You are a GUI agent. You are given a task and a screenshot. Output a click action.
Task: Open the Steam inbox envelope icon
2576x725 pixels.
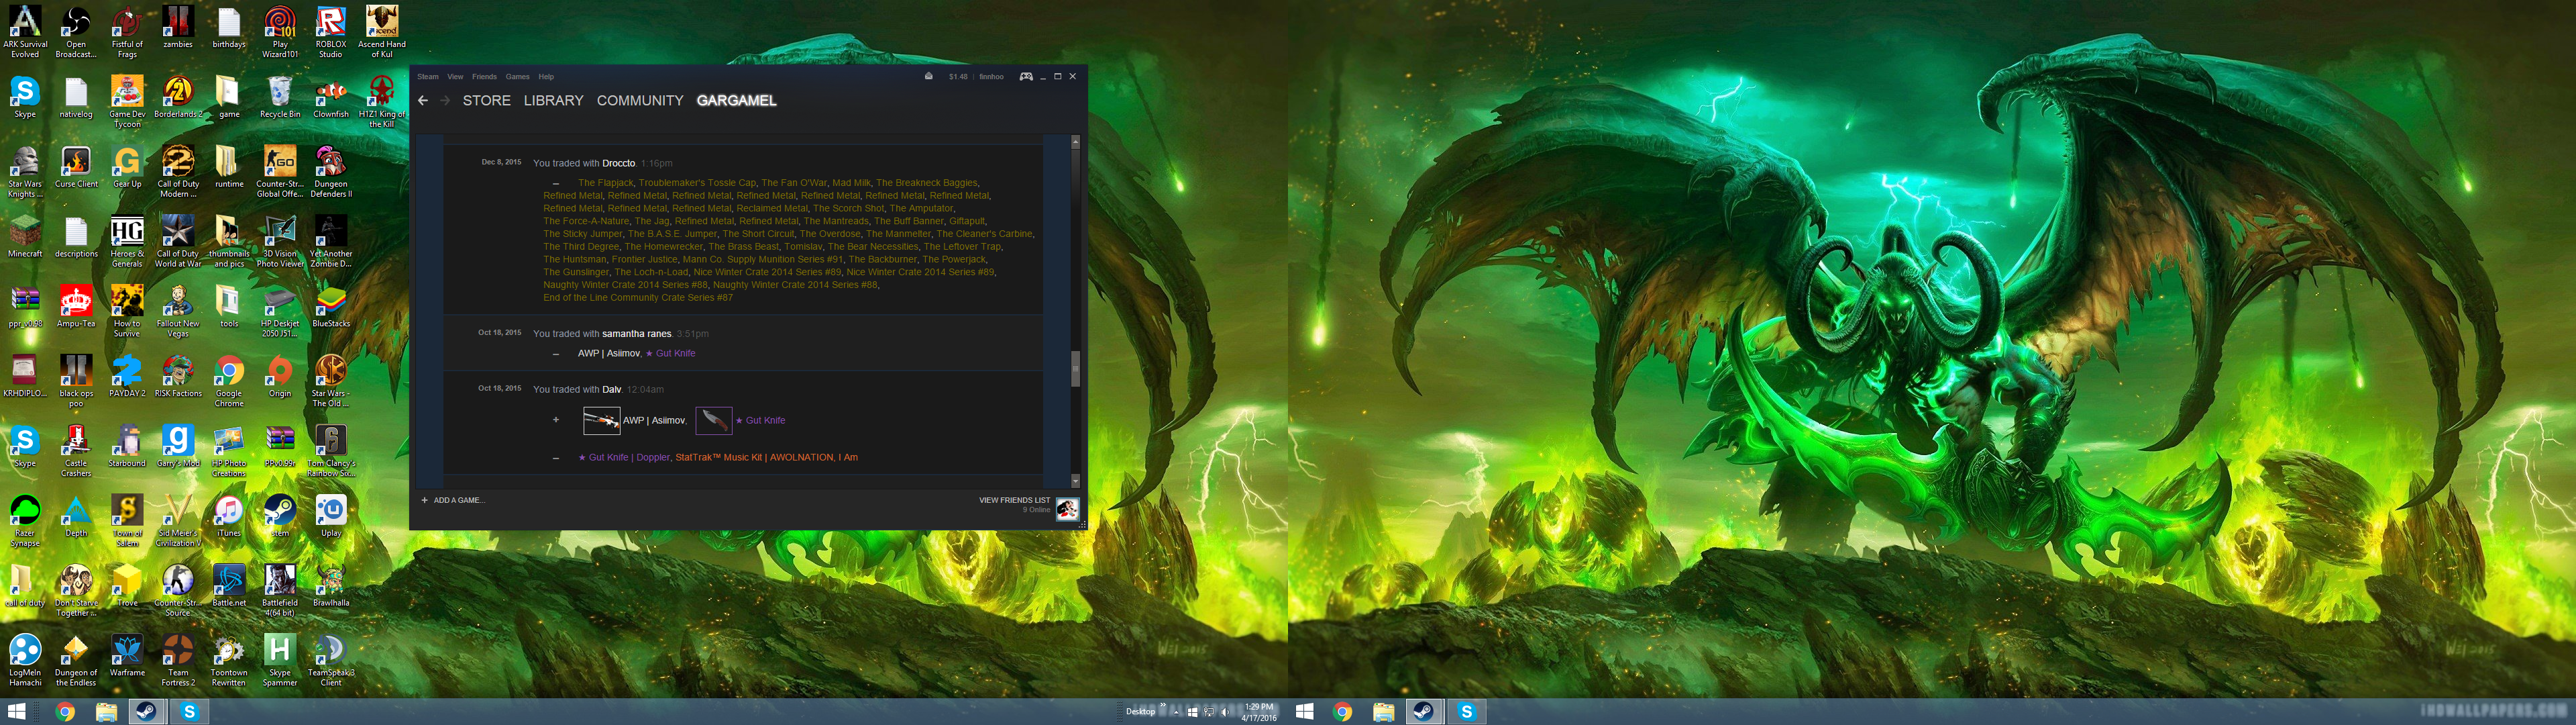point(928,76)
